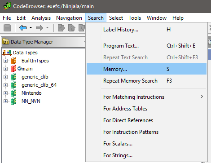
Task: Expand the BuiltInTypes tree node
Action: tap(5, 61)
